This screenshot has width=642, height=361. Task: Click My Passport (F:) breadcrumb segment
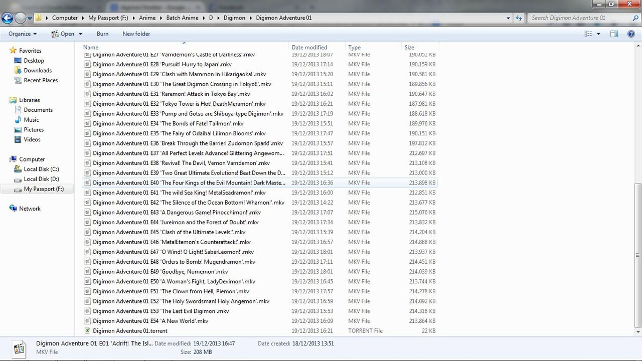pos(108,18)
